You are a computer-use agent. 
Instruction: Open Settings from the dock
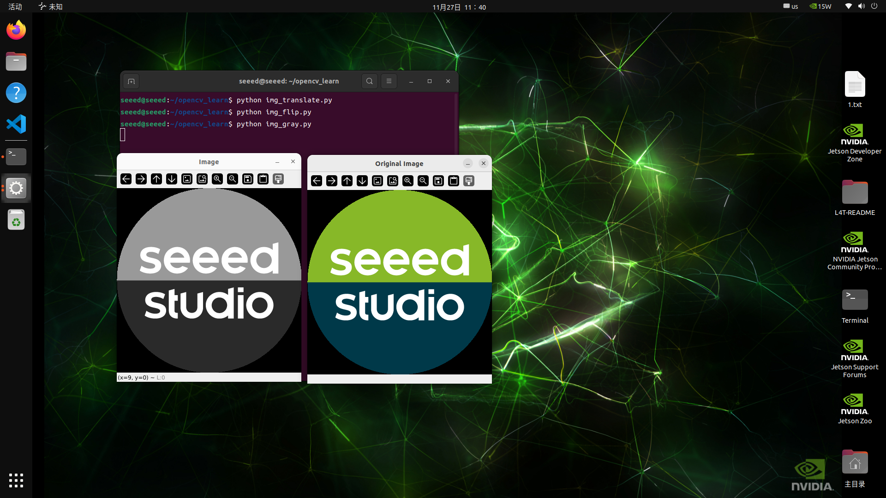point(16,188)
